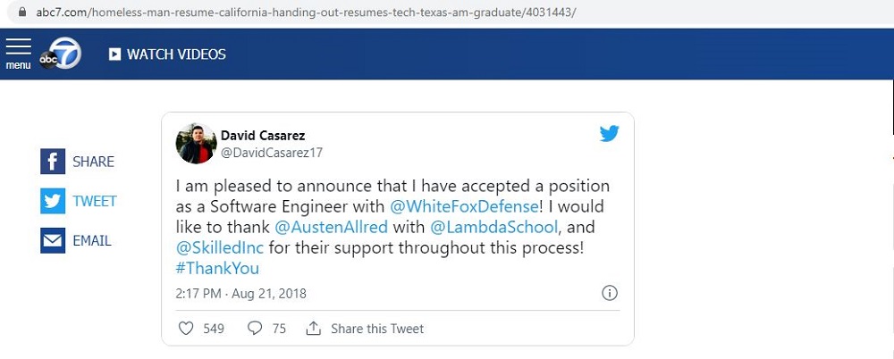Open the @SkilledInc mention link
The image size is (894, 359).
[216, 247]
